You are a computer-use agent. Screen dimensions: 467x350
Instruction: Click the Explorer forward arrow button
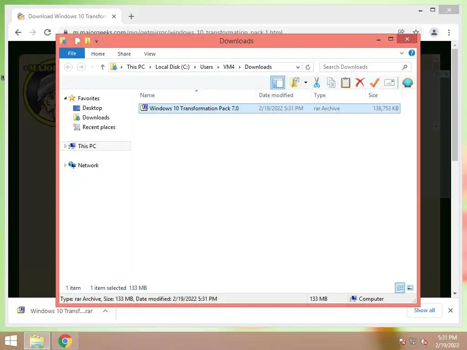[81, 67]
